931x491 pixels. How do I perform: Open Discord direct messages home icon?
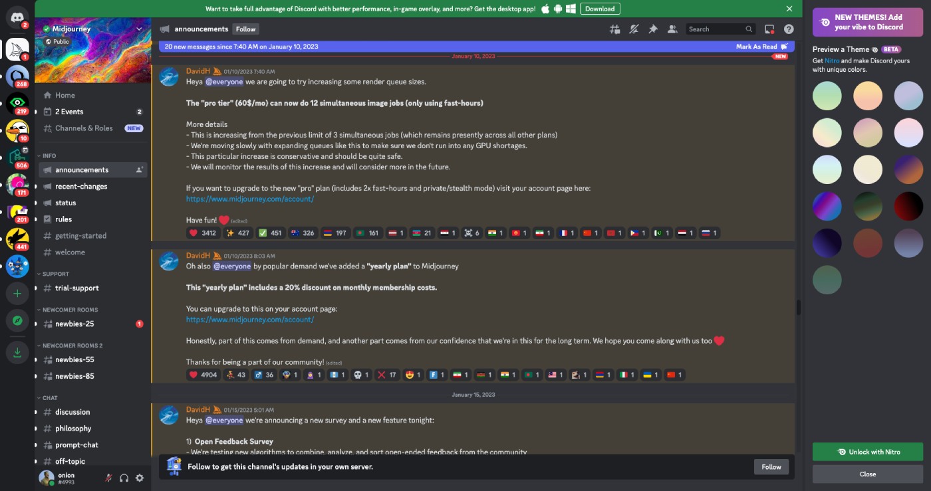(x=17, y=17)
